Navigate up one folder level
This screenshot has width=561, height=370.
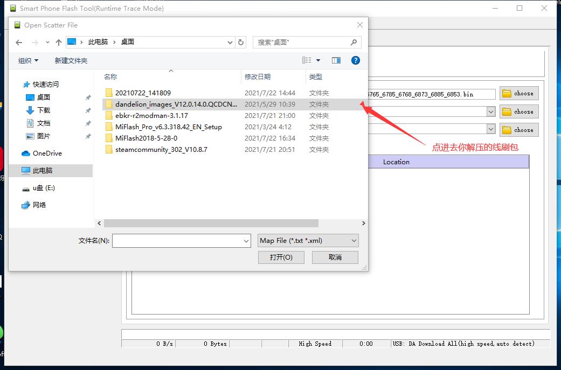click(59, 43)
